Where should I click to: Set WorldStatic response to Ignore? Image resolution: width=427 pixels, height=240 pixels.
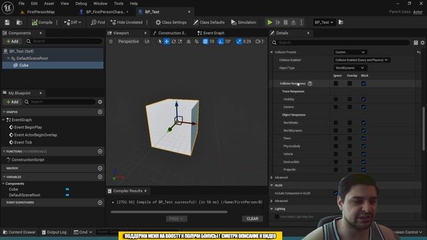[336, 123]
